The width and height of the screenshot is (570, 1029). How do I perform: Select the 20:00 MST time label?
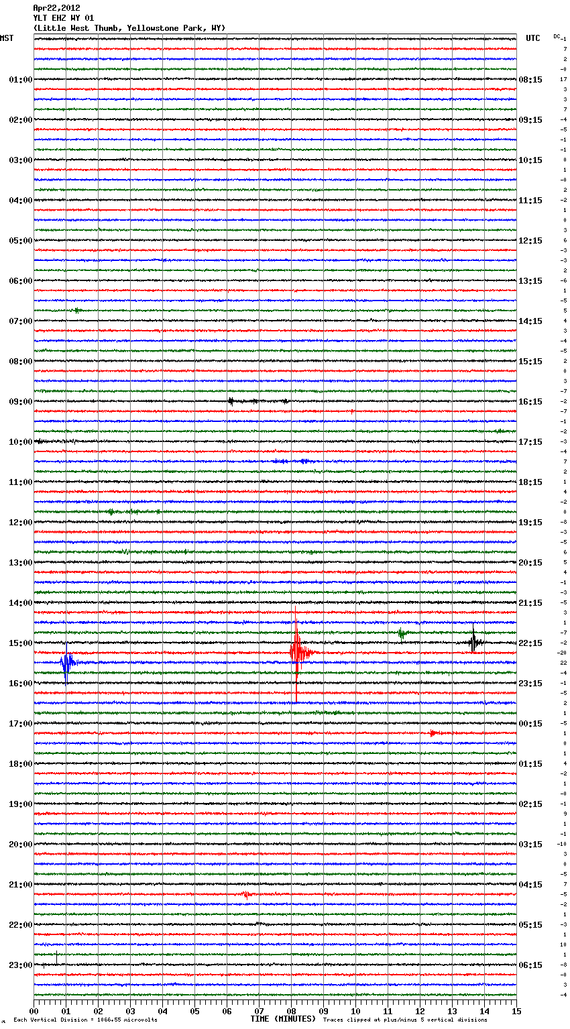coord(20,845)
